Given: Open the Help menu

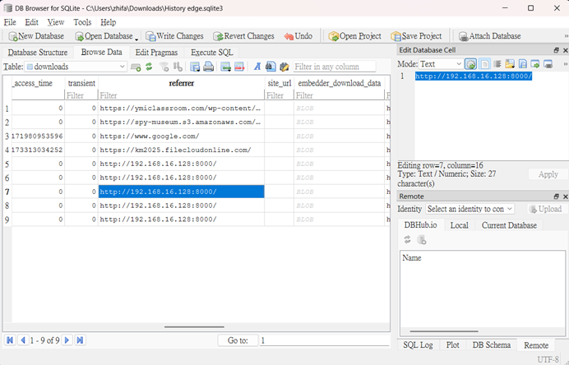Looking at the screenshot, I should click(x=109, y=22).
